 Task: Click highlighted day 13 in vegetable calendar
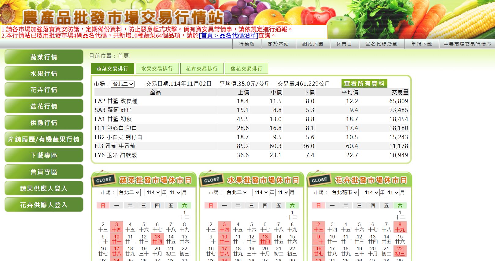point(157,239)
